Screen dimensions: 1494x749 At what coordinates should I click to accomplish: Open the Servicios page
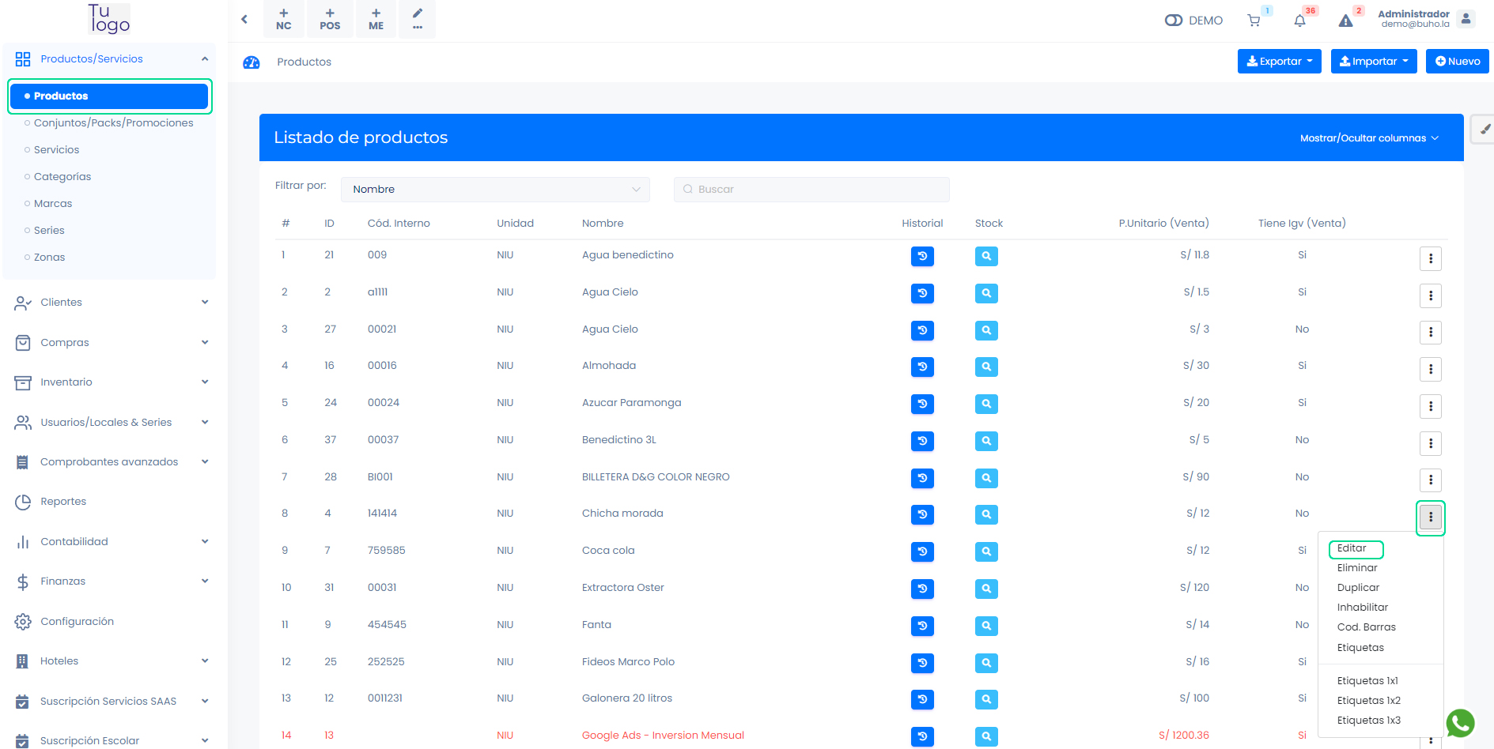56,150
